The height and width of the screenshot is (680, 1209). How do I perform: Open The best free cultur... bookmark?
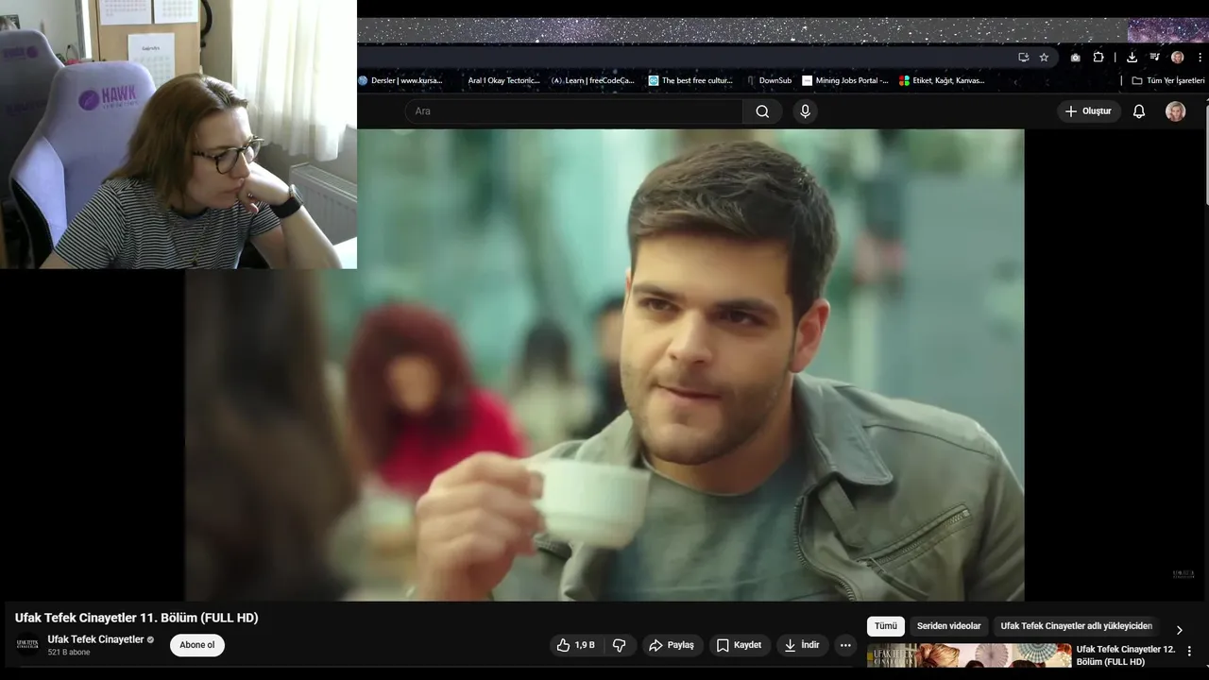coord(690,81)
